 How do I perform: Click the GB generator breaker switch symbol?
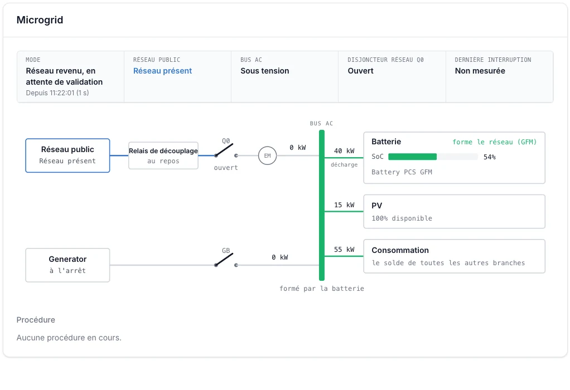coord(226,260)
